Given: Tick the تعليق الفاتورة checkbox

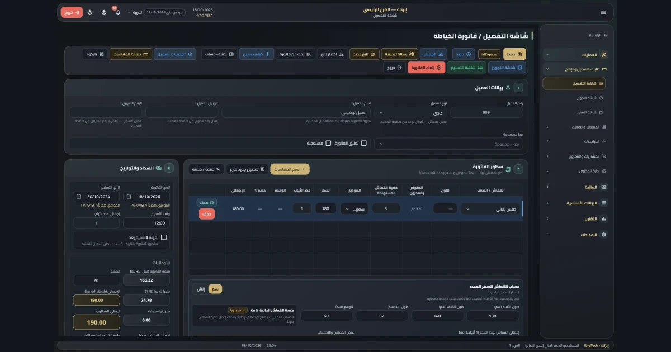Looking at the screenshot, I should [x=364, y=144].
